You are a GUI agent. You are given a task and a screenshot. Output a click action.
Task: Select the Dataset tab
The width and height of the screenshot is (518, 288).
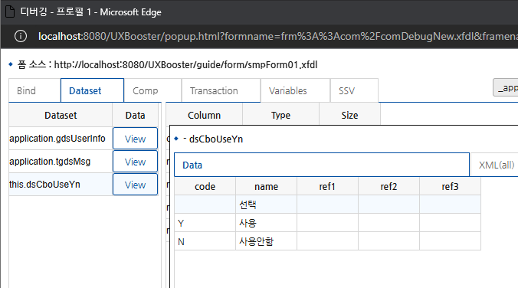[x=92, y=90]
